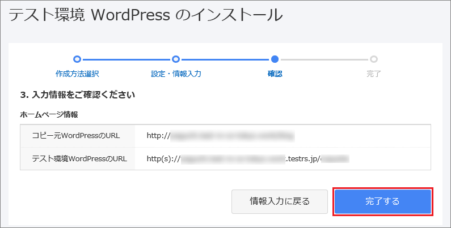Click the http:// copy source URL value
The height and width of the screenshot is (228, 451).
[x=221, y=136]
